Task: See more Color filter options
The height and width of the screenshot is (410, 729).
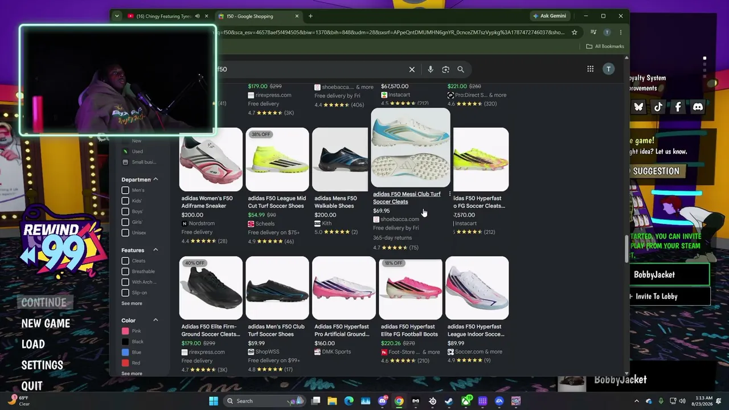Action: click(x=132, y=374)
